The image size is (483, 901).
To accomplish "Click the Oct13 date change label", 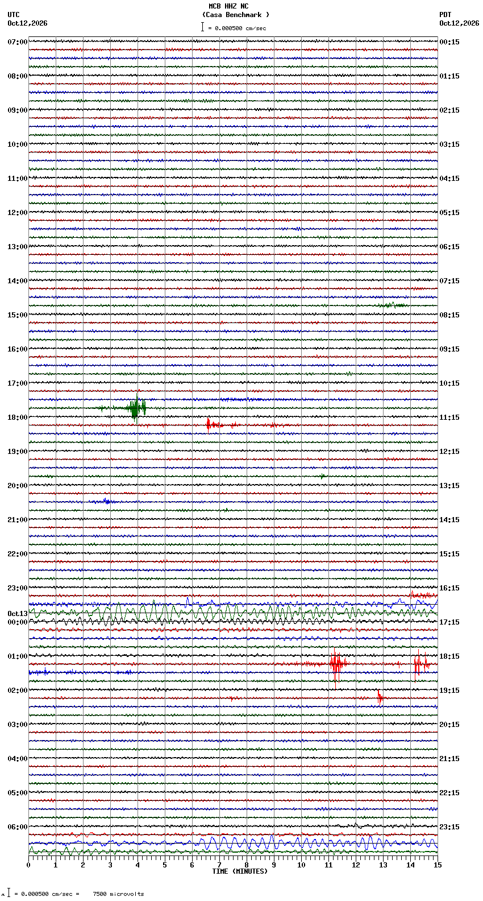I will pyautogui.click(x=18, y=614).
